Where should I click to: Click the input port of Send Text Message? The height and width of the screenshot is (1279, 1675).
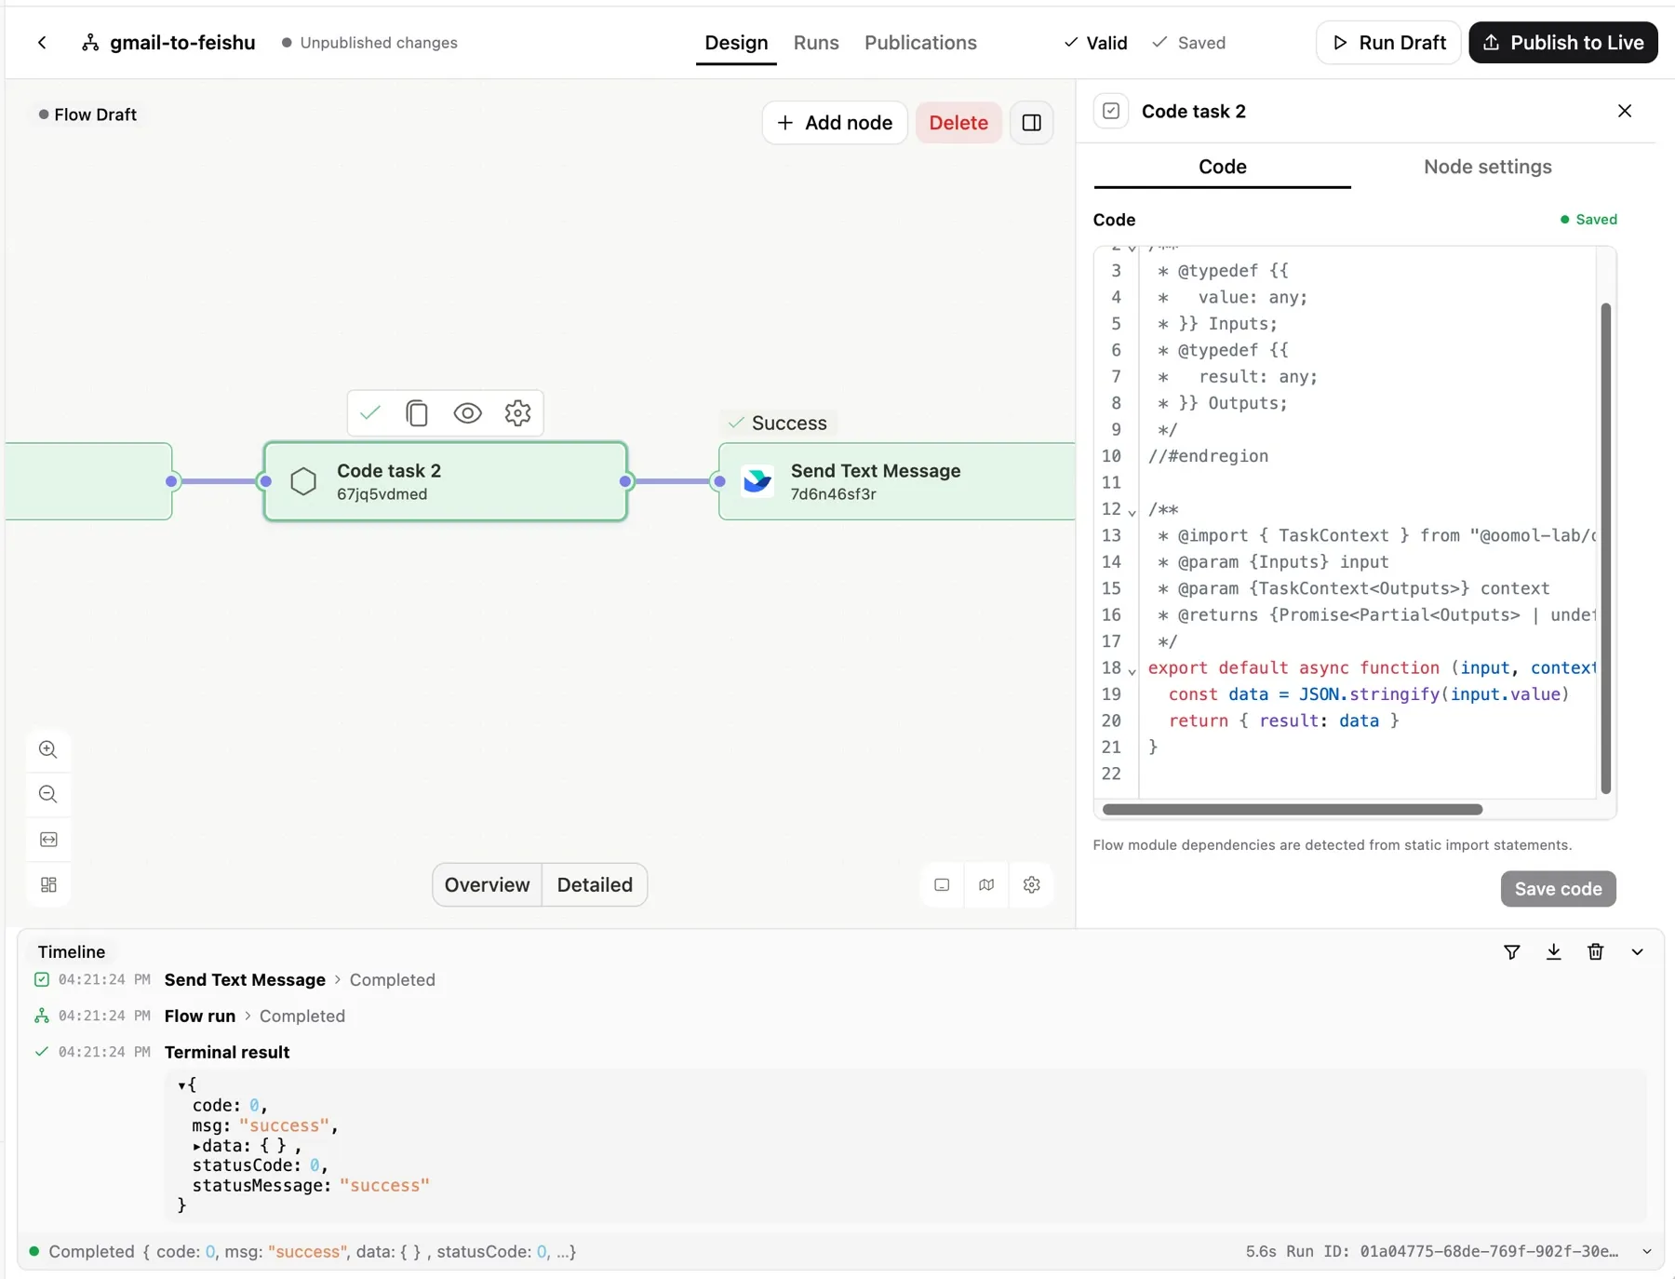pos(719,481)
